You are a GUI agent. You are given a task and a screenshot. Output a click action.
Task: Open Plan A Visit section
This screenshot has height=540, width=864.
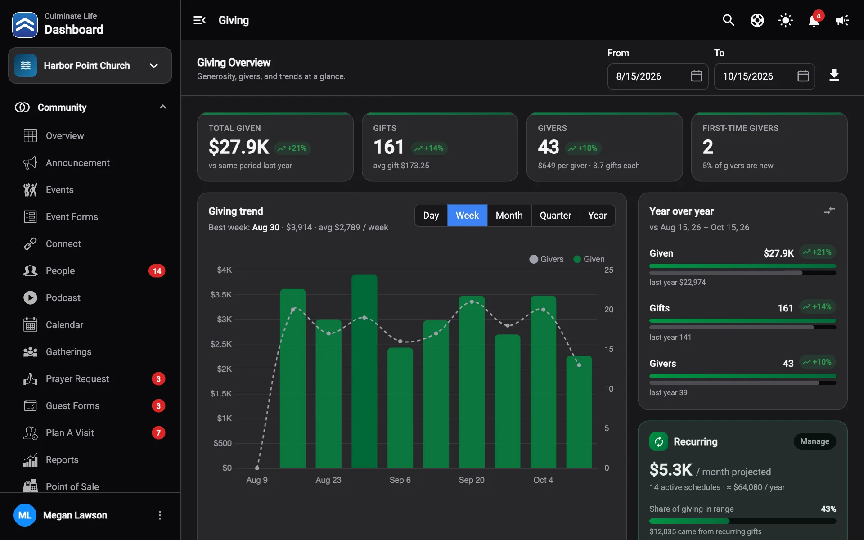tap(90, 432)
